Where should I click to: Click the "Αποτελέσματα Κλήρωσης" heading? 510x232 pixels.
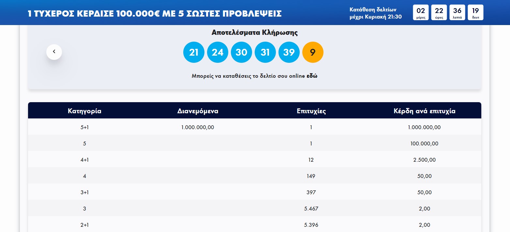254,33
